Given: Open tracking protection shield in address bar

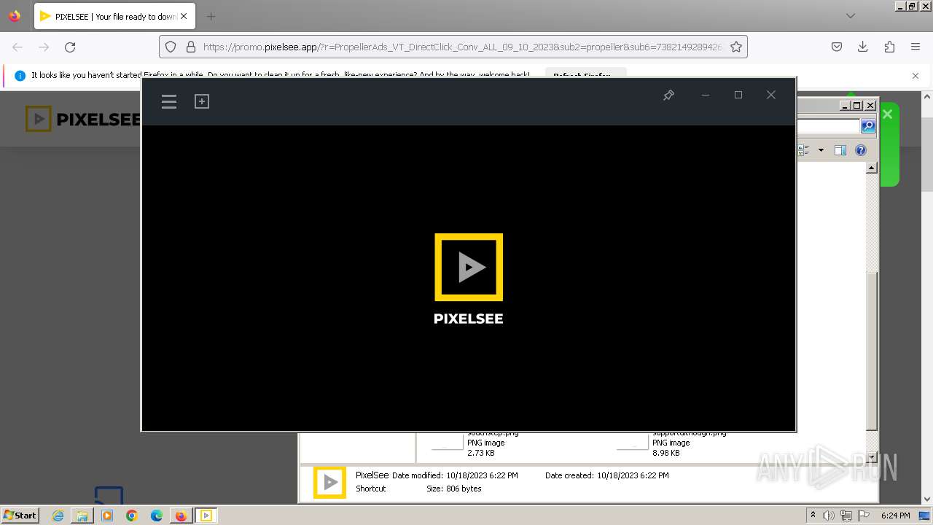Looking at the screenshot, I should pyautogui.click(x=171, y=47).
